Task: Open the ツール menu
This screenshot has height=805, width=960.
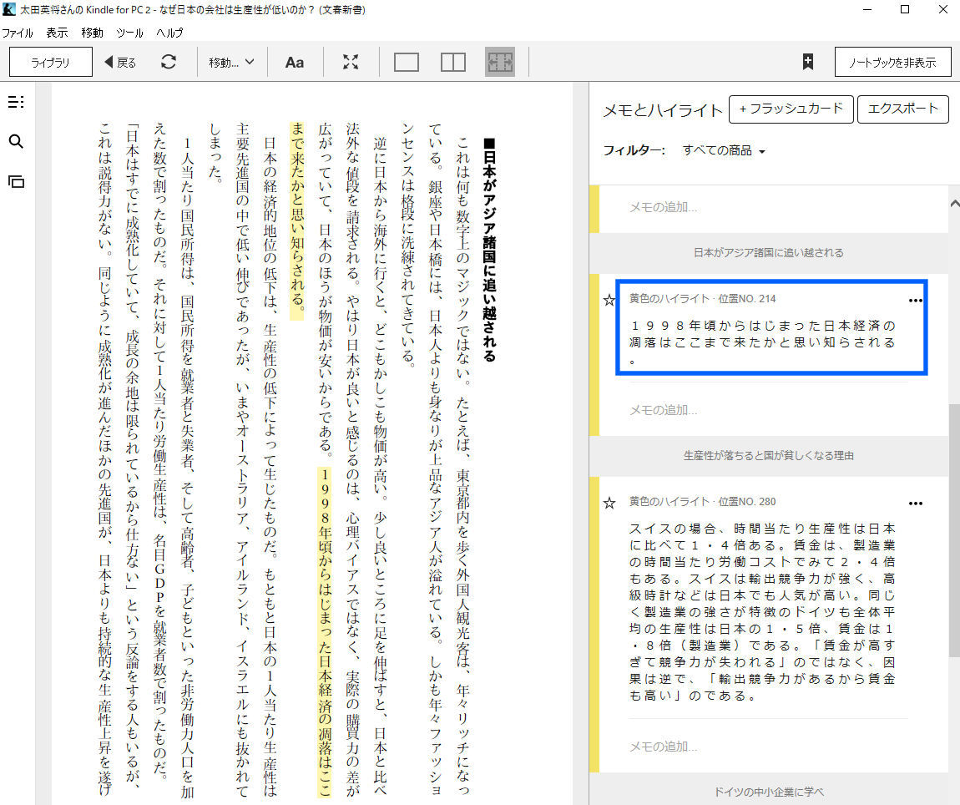Action: click(x=129, y=33)
